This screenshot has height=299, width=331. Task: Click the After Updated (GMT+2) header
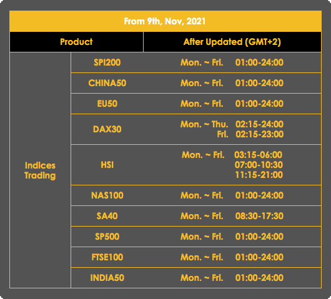(232, 42)
